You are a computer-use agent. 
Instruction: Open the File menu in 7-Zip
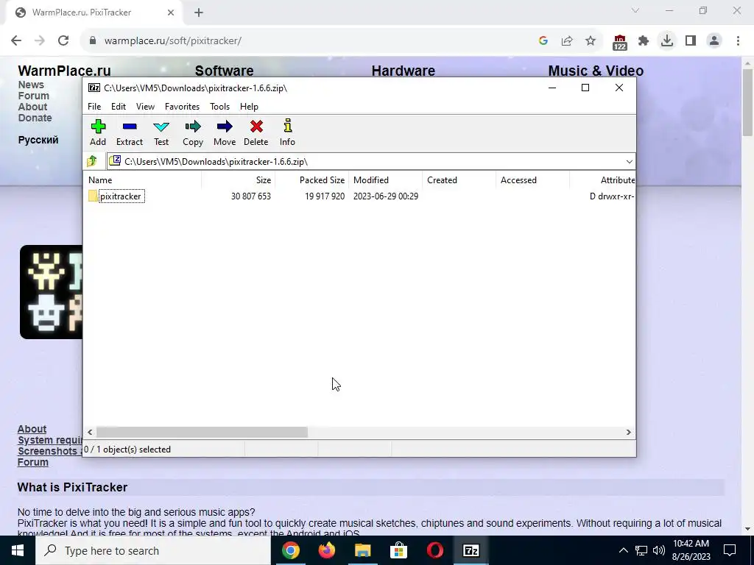[x=94, y=107]
